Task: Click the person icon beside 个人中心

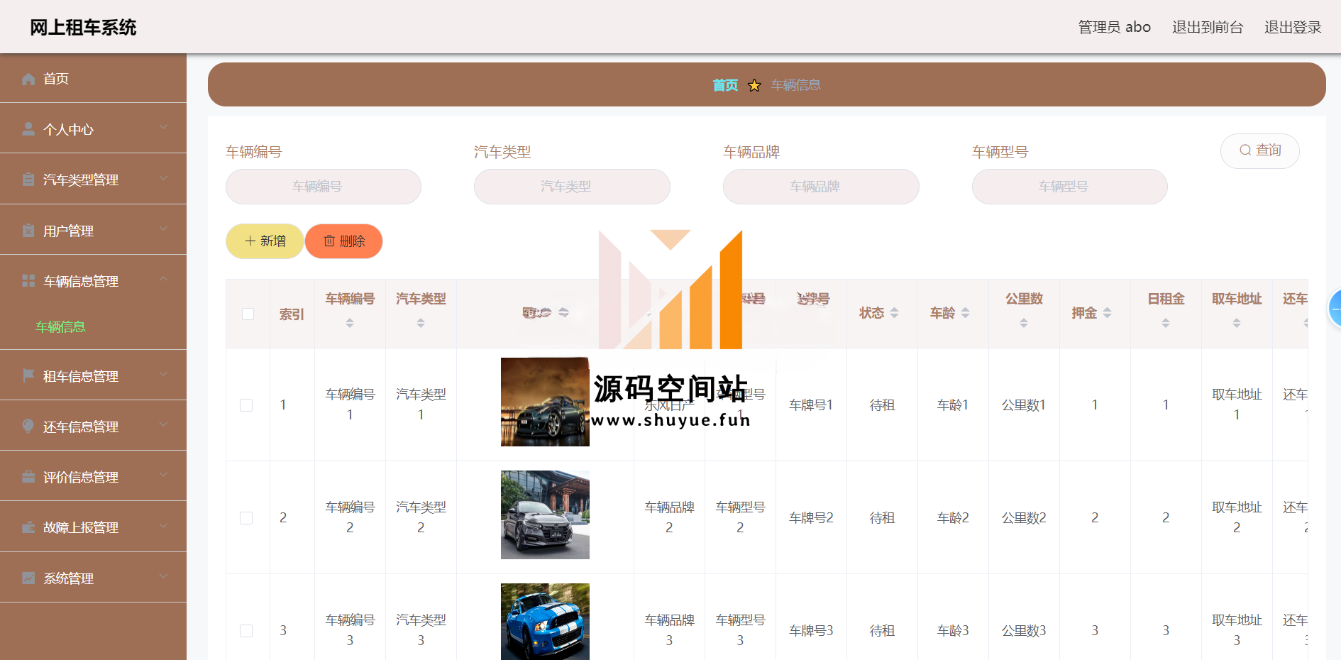Action: [28, 129]
